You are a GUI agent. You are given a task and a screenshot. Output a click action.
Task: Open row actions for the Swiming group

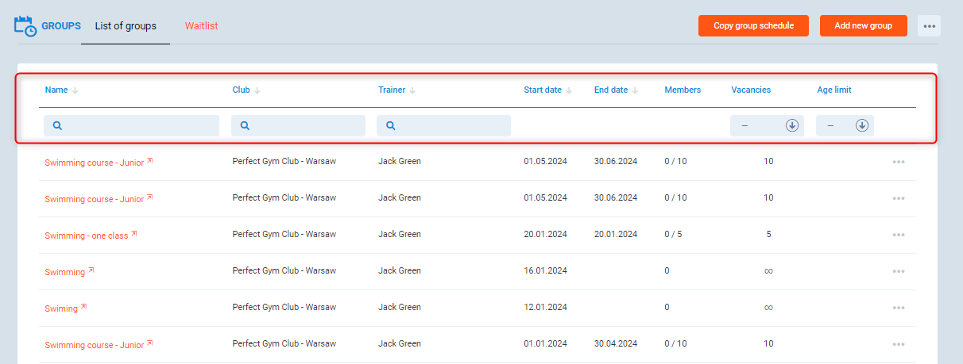tap(899, 308)
